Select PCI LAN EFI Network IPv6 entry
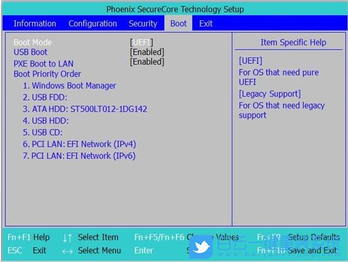The image size is (348, 262). click(79, 156)
